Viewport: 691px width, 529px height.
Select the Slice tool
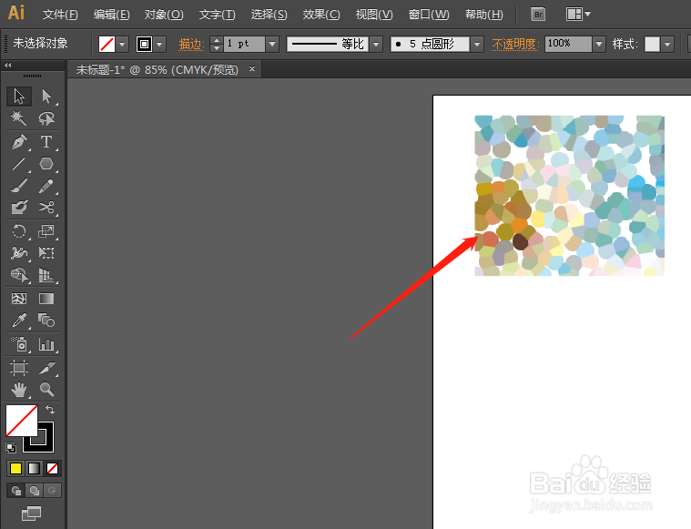46,368
